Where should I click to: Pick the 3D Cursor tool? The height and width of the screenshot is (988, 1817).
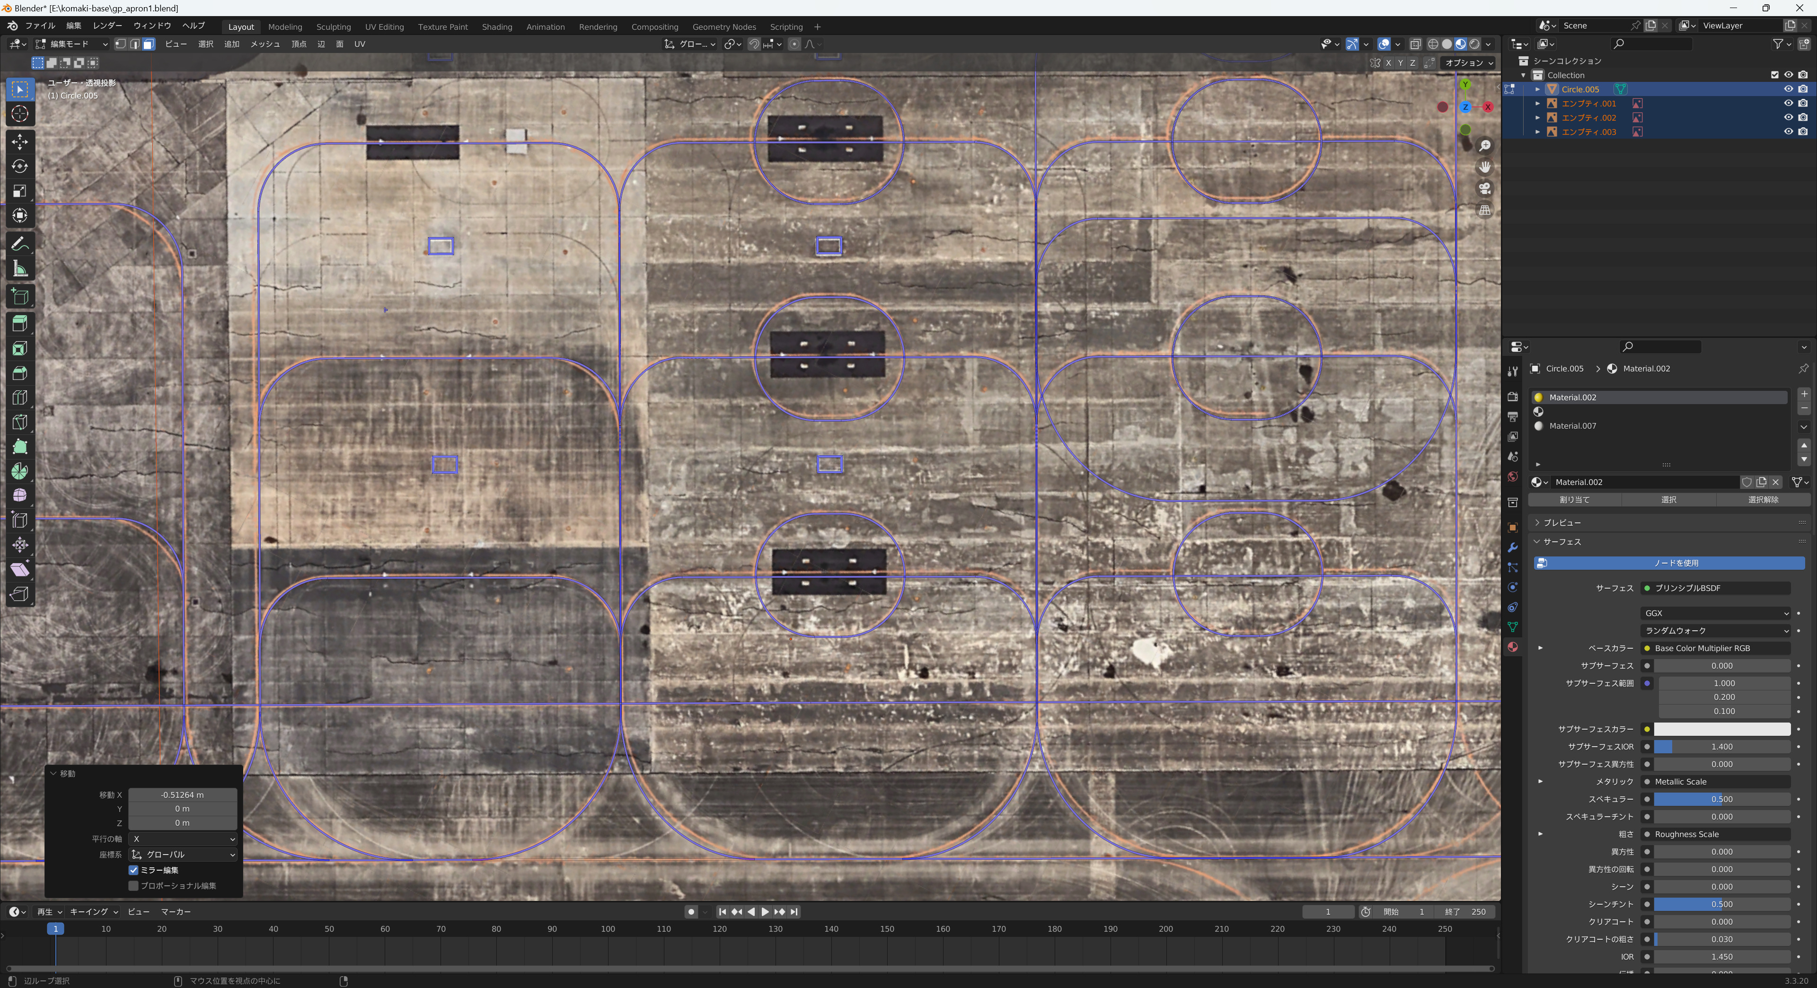[20, 114]
